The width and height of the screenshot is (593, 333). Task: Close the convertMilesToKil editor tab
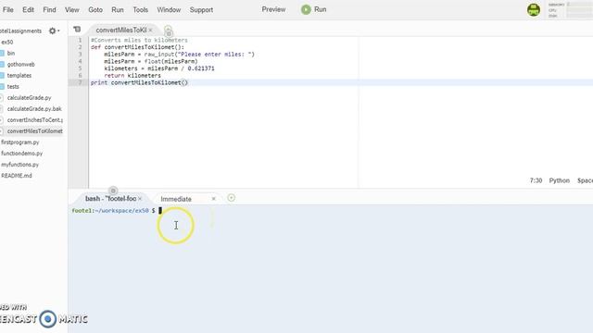pos(150,30)
